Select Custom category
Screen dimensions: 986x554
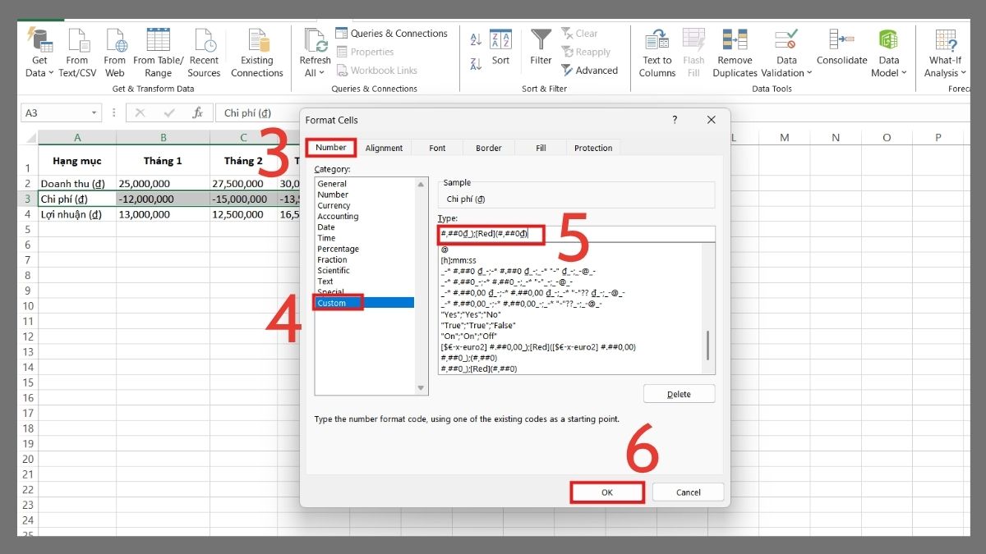click(x=364, y=303)
